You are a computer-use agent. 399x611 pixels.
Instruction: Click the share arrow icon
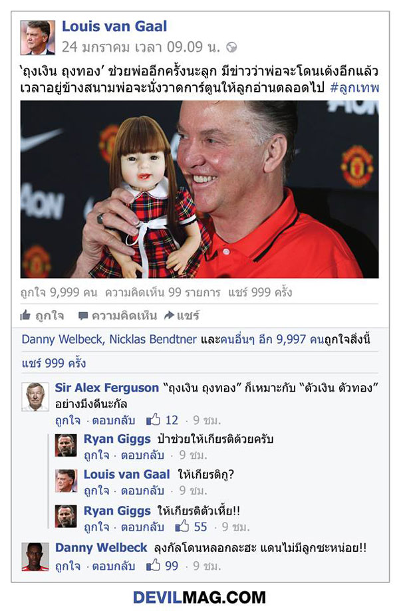pos(169,315)
